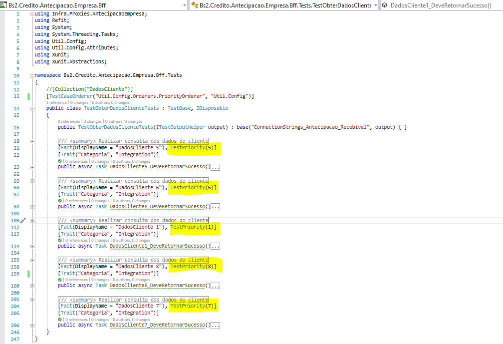Click the passed-test icon above DadosCliente5_DeveRetornarSucesso
Screen dimensions: 503x344
pyautogui.click(x=60, y=161)
